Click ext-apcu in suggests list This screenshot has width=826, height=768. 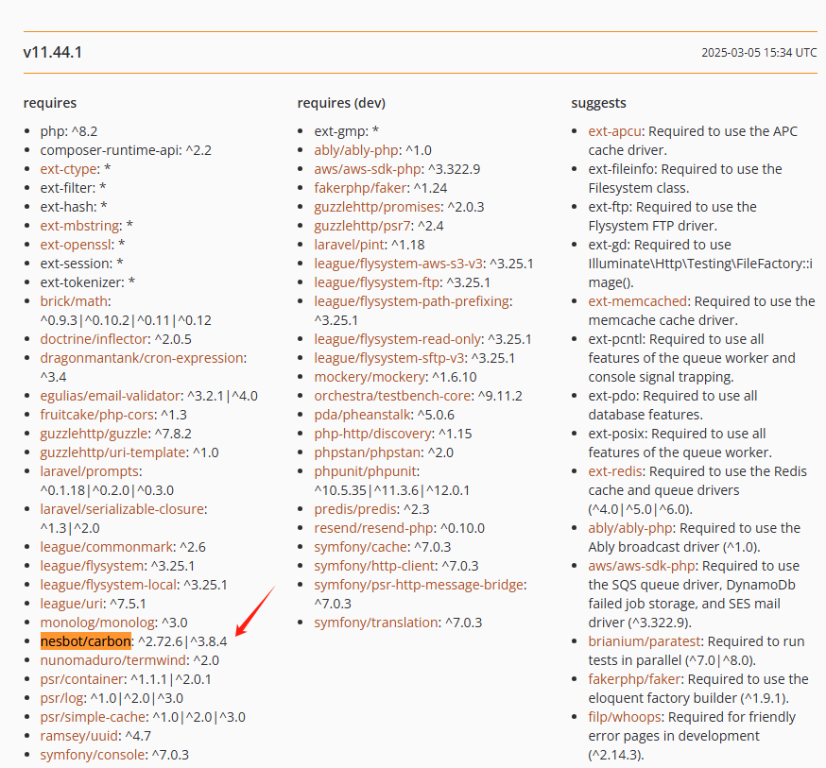pyautogui.click(x=616, y=131)
